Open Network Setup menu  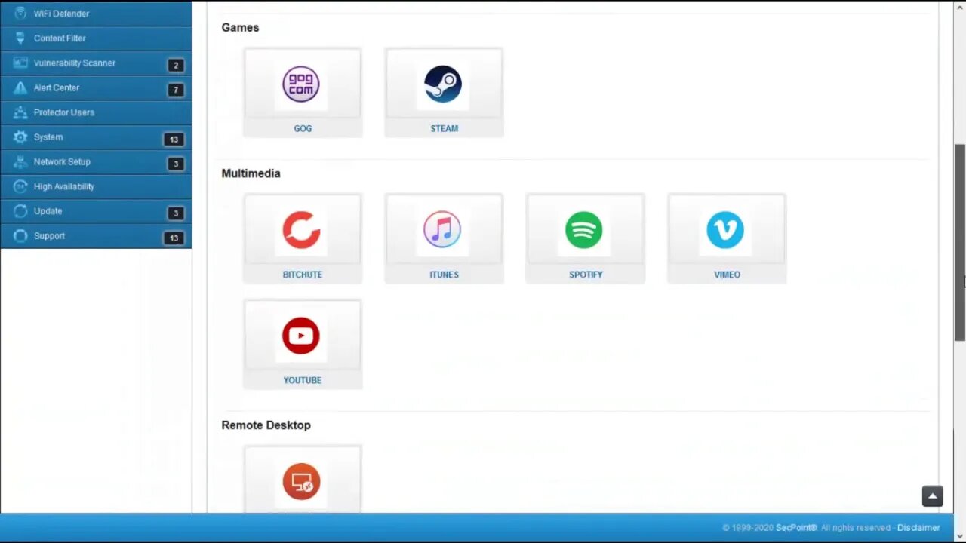[96, 162]
